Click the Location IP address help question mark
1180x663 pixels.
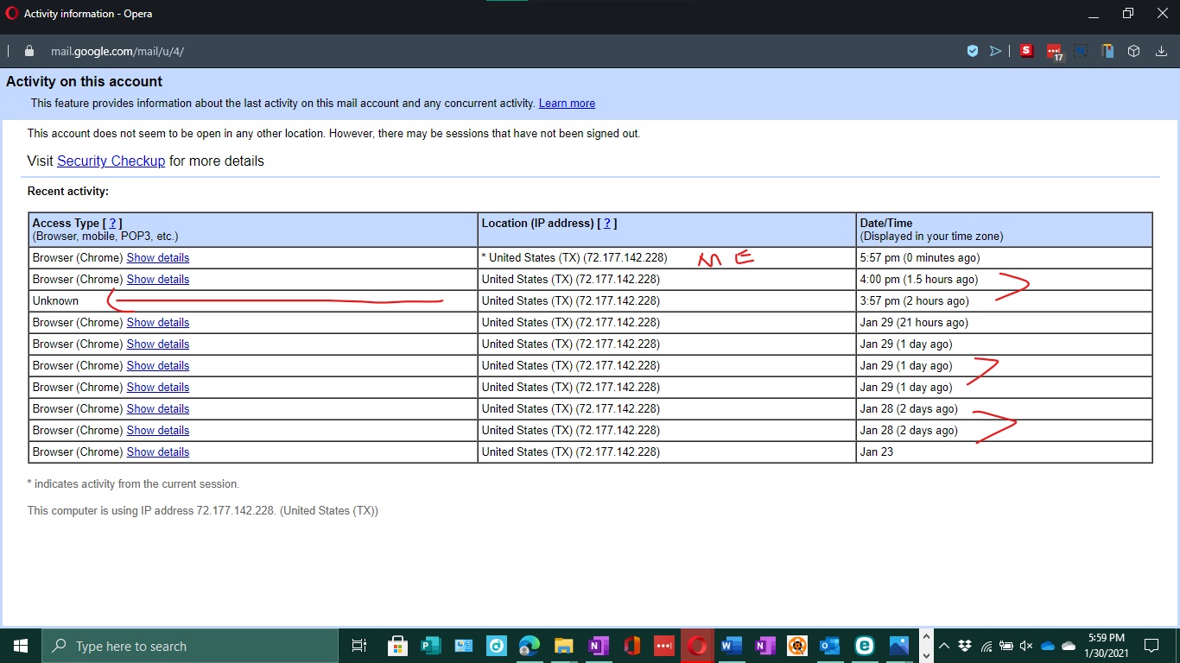pyautogui.click(x=607, y=224)
